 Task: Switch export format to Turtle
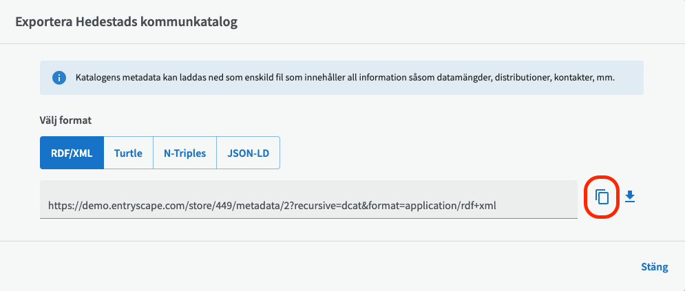point(128,153)
